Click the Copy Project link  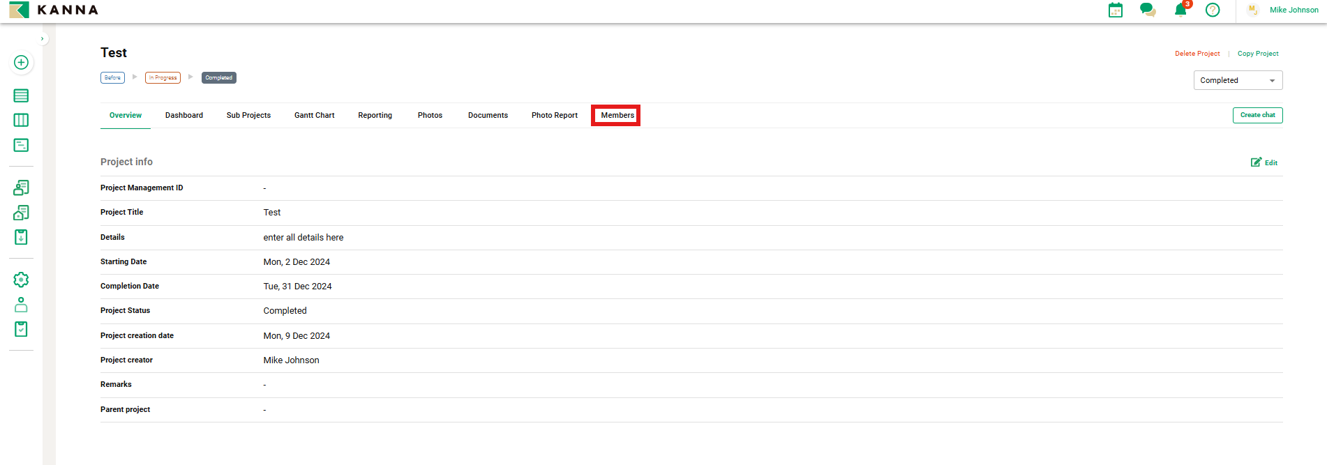1257,54
